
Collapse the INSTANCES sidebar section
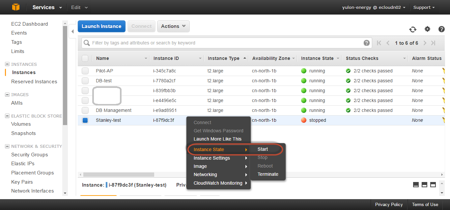[7, 65]
